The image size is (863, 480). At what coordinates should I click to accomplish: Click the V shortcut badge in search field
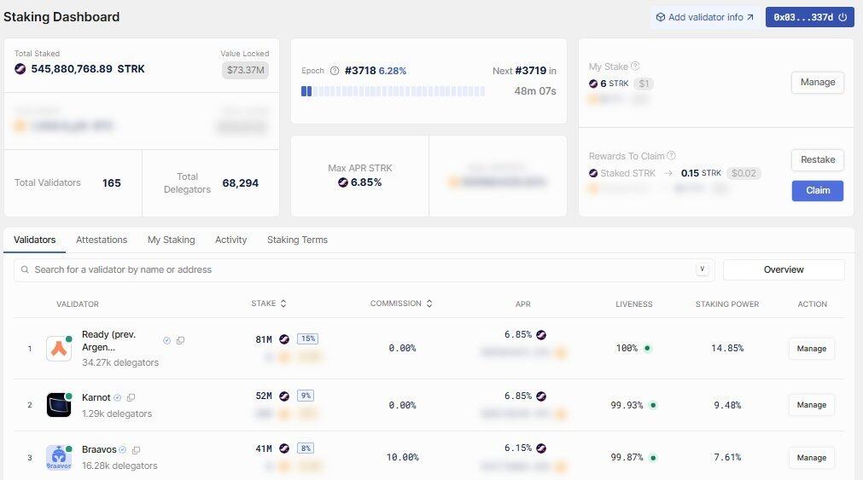702,269
